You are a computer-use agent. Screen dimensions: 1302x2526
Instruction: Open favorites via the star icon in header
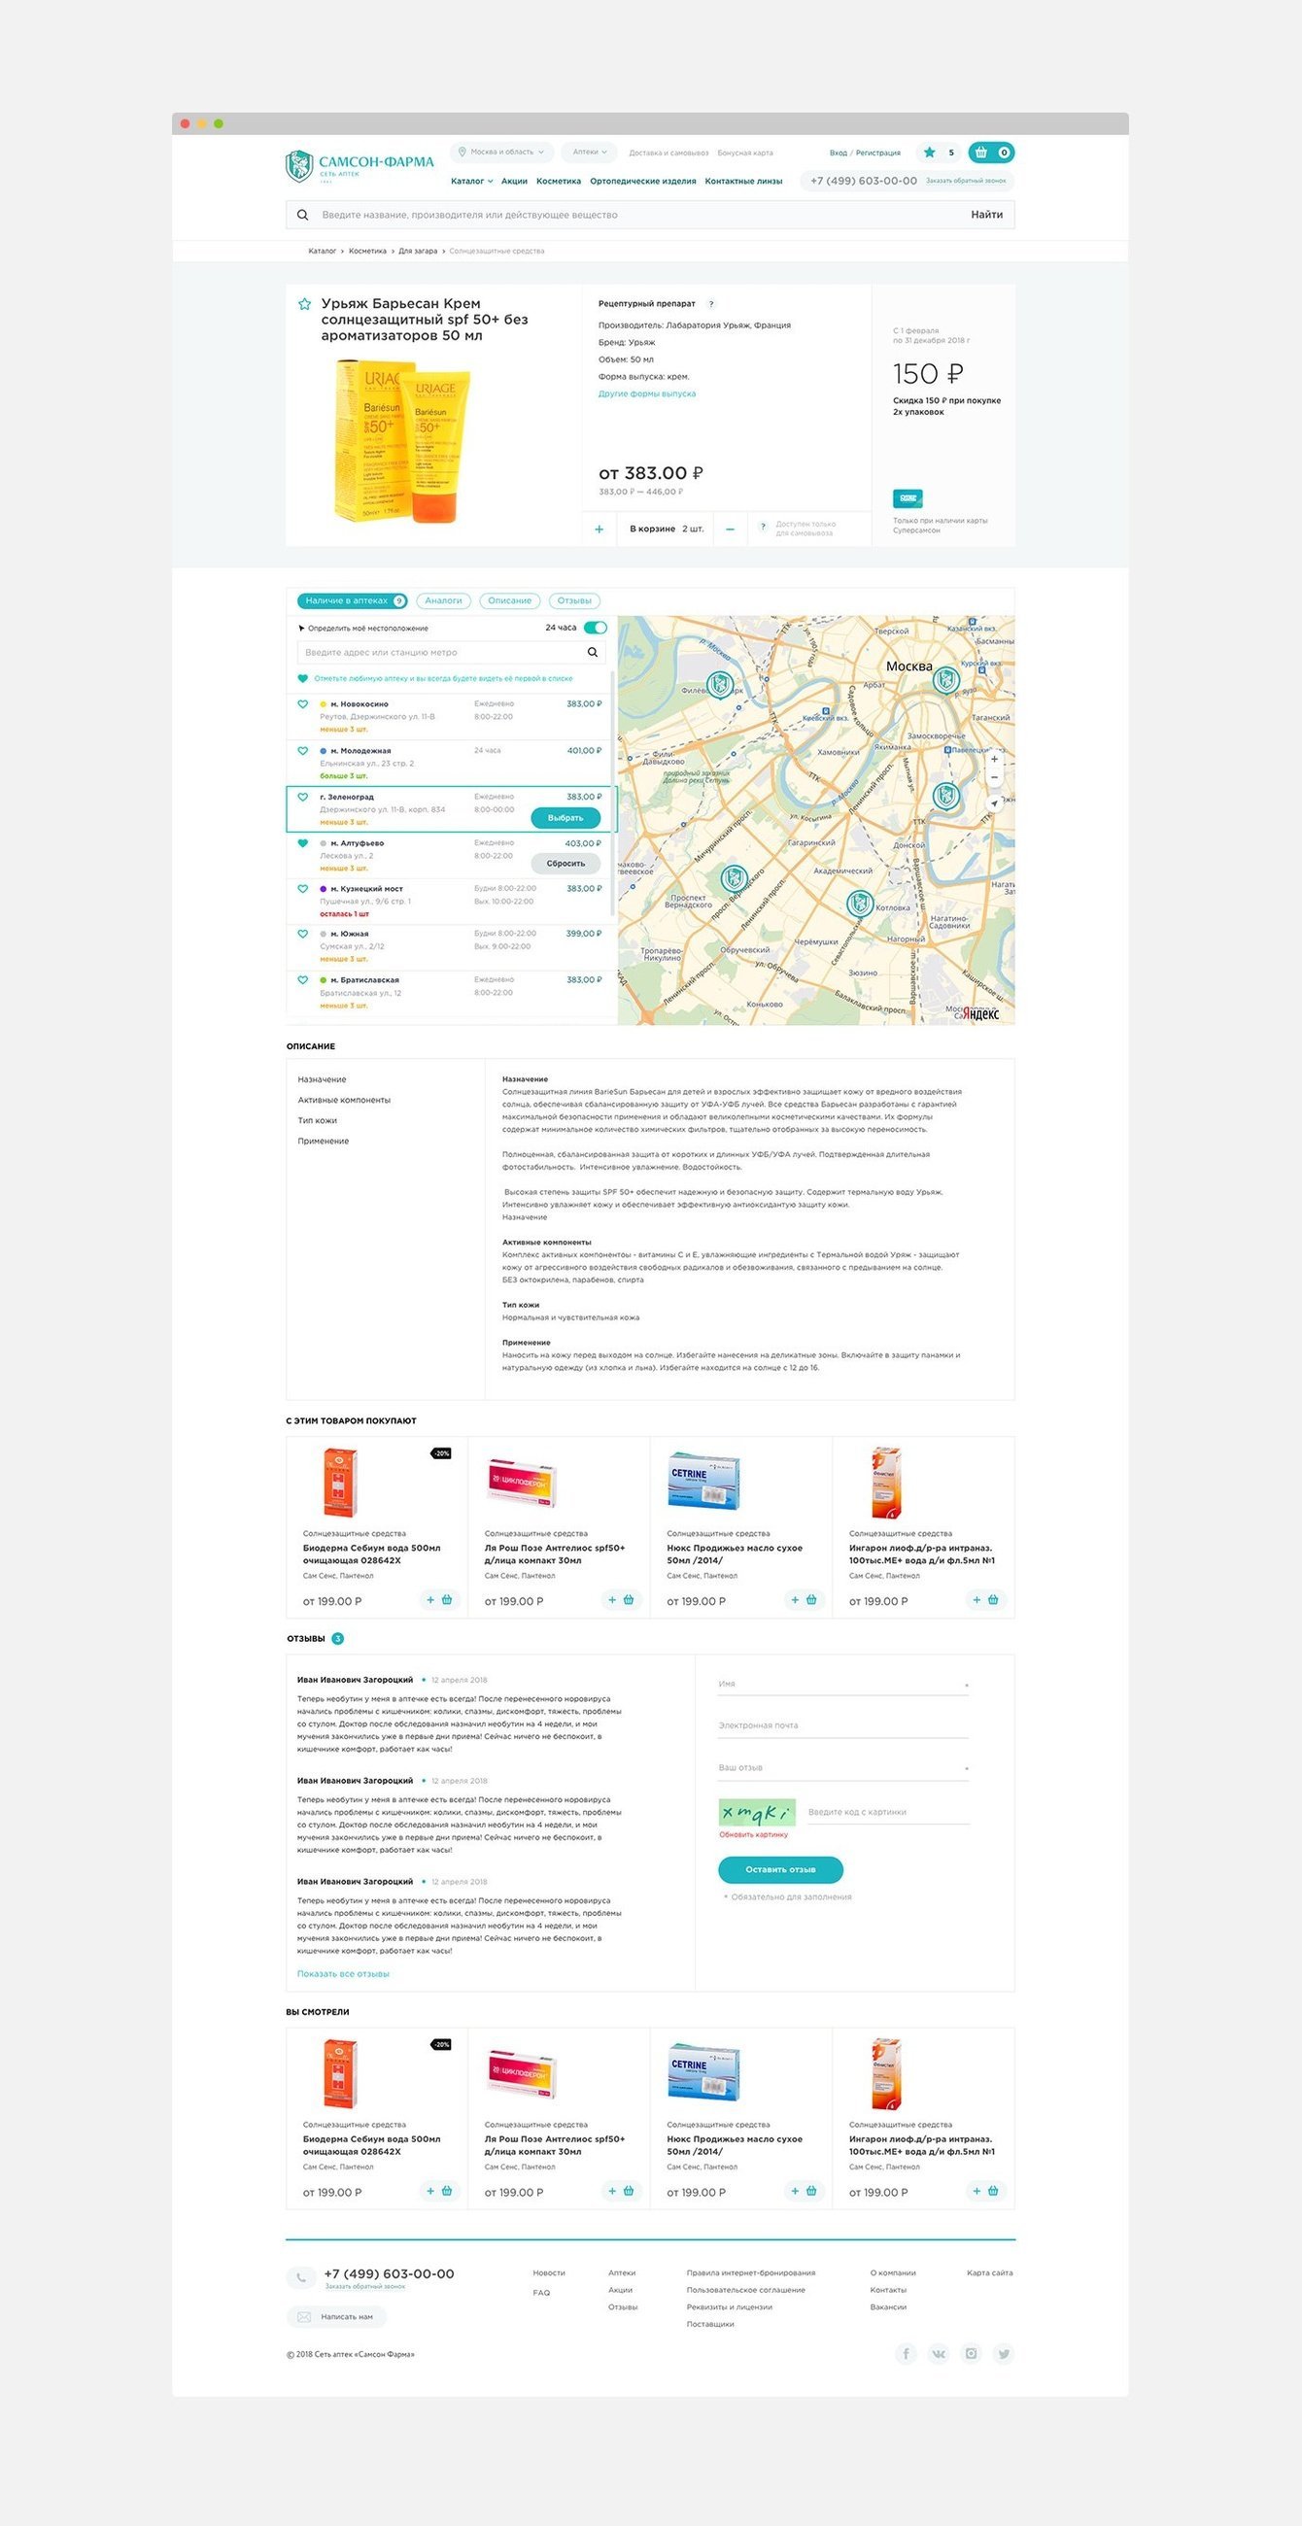[x=930, y=152]
